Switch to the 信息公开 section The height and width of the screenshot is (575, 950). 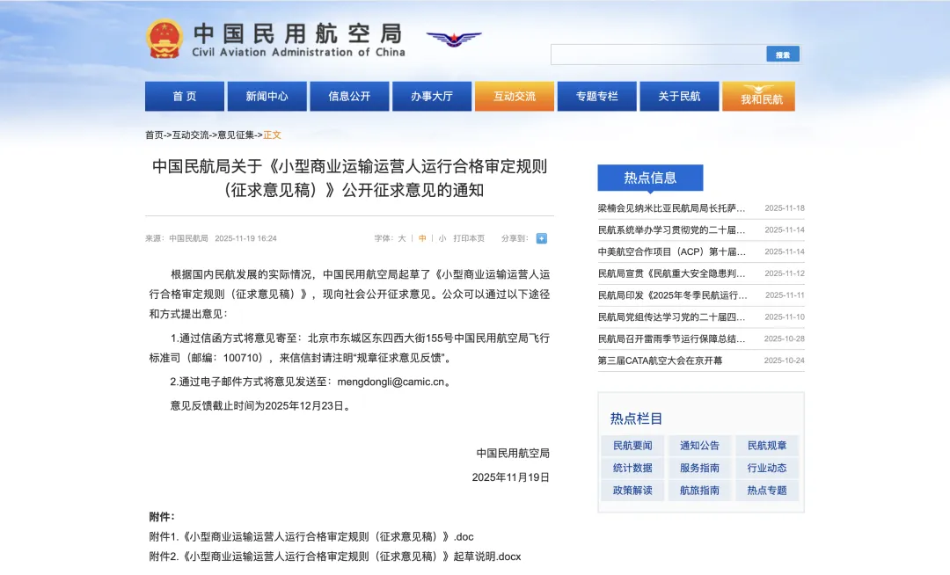[x=349, y=96]
